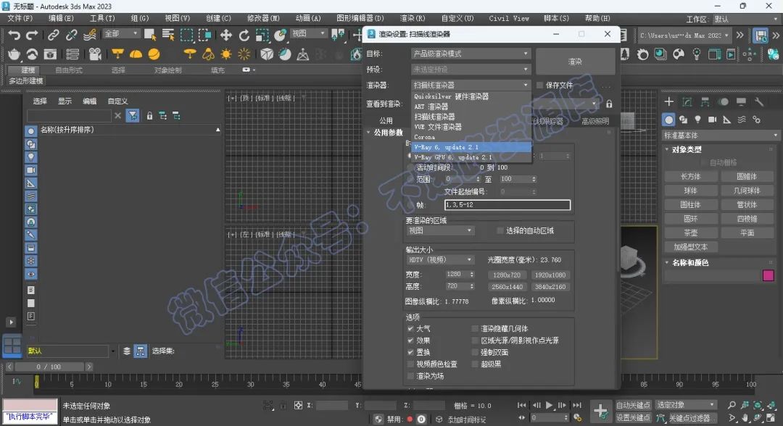
Task: Lock the view to render padlock
Action: click(609, 104)
